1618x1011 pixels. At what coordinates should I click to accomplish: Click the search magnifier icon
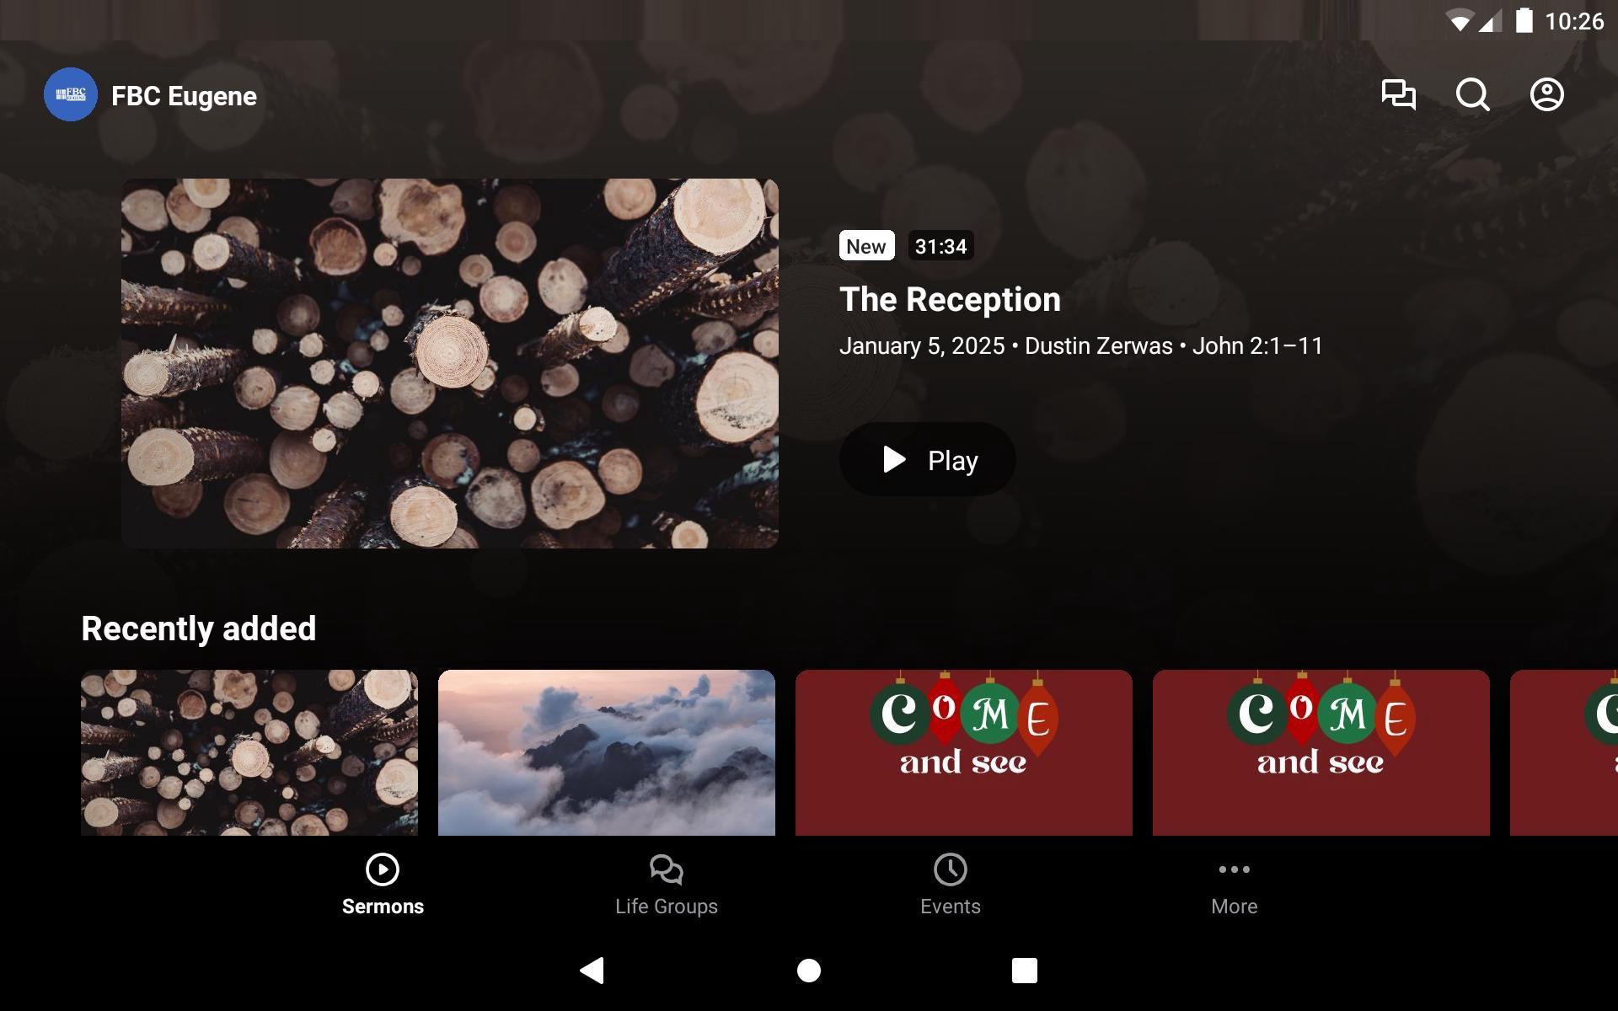click(1472, 94)
